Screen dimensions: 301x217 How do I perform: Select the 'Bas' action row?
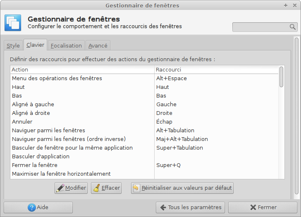144,95
